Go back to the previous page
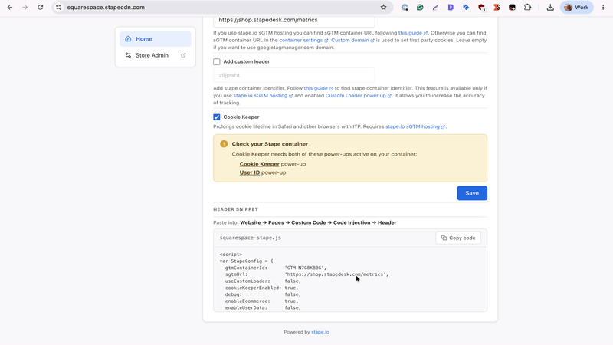 pyautogui.click(x=10, y=7)
